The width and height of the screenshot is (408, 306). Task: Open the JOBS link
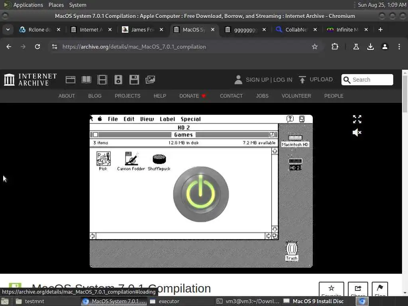[262, 96]
